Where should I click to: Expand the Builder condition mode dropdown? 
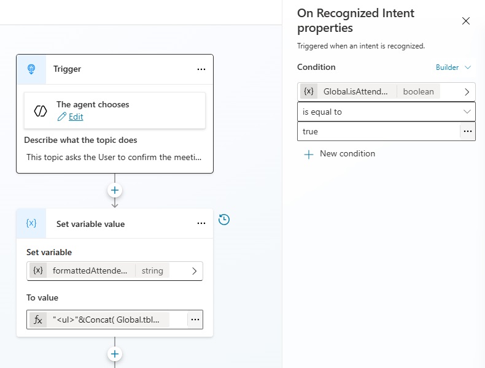(x=453, y=67)
